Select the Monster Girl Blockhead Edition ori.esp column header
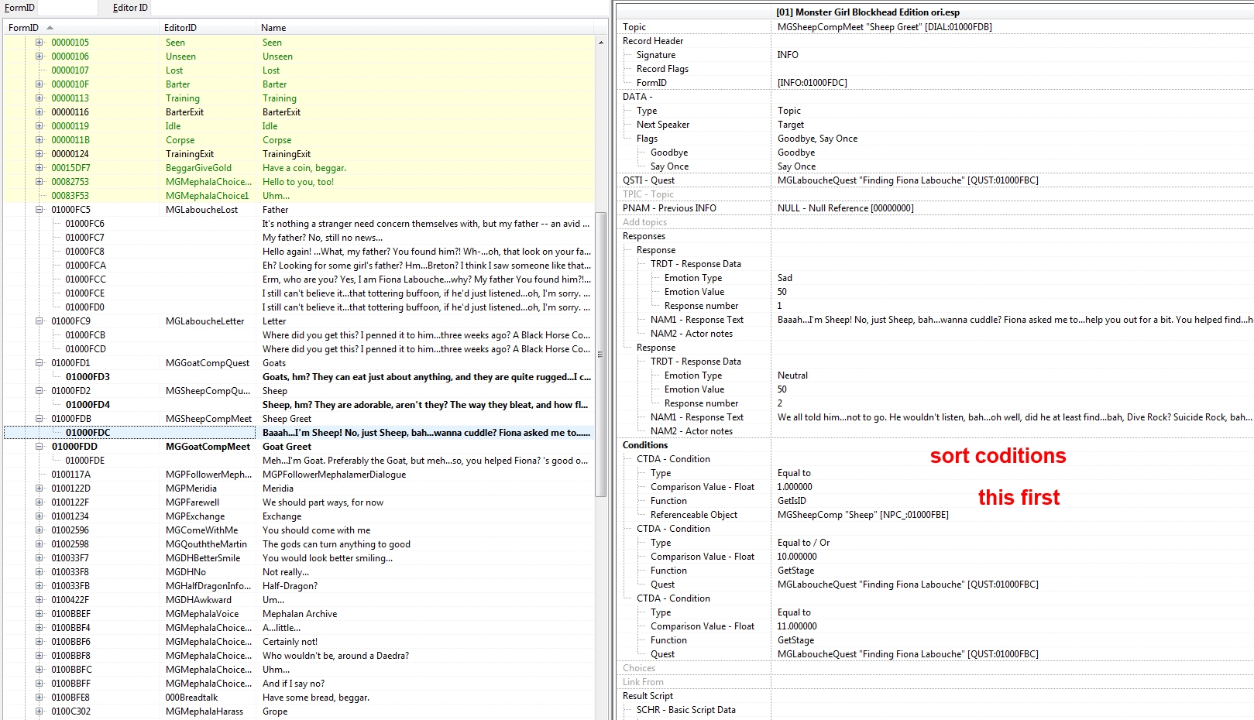 pos(1012,12)
